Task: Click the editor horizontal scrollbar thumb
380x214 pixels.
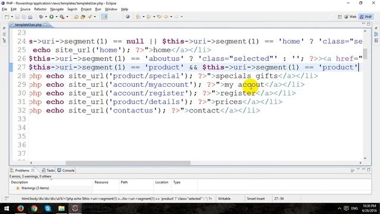Action: pos(128,163)
